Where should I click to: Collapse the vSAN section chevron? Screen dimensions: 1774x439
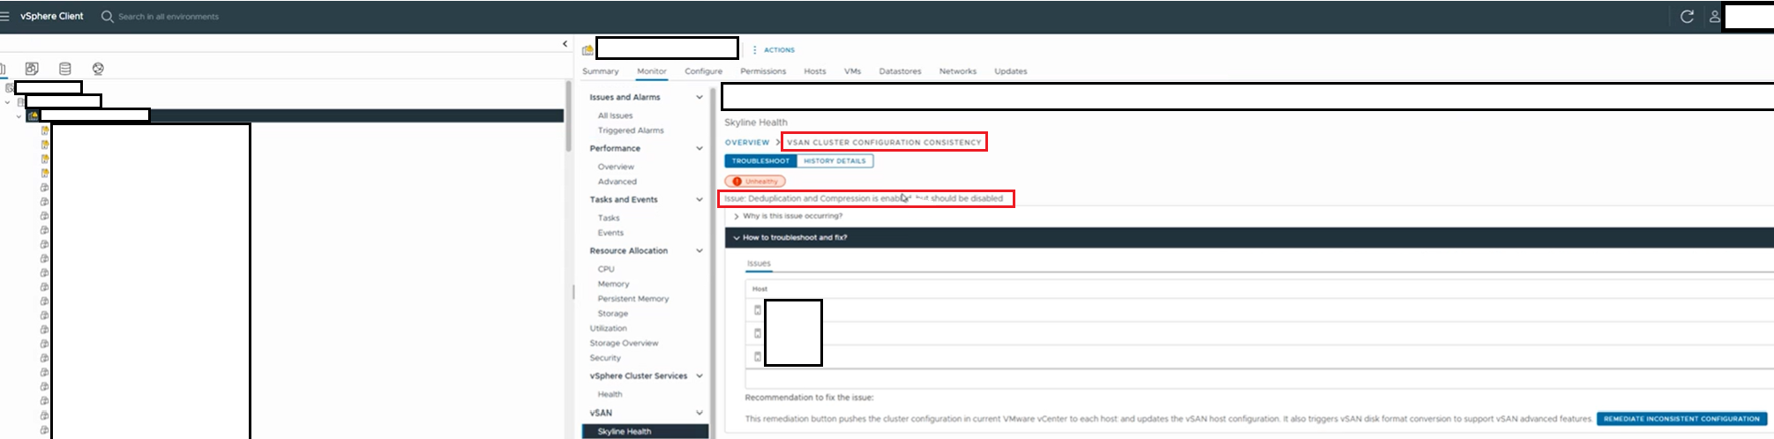700,413
